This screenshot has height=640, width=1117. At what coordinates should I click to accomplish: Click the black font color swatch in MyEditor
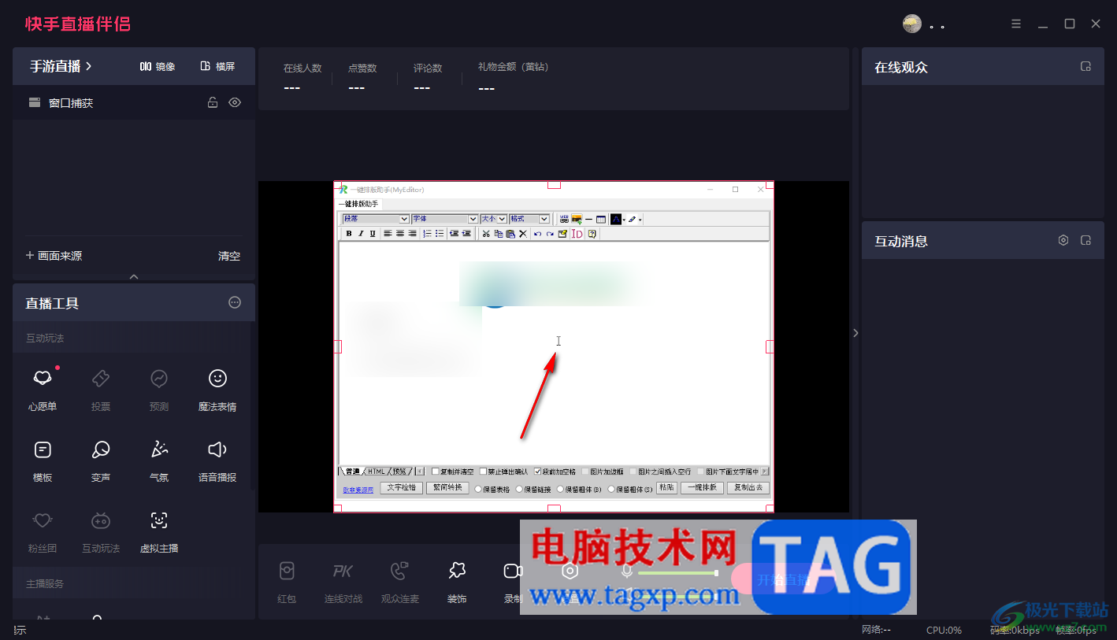(x=615, y=219)
